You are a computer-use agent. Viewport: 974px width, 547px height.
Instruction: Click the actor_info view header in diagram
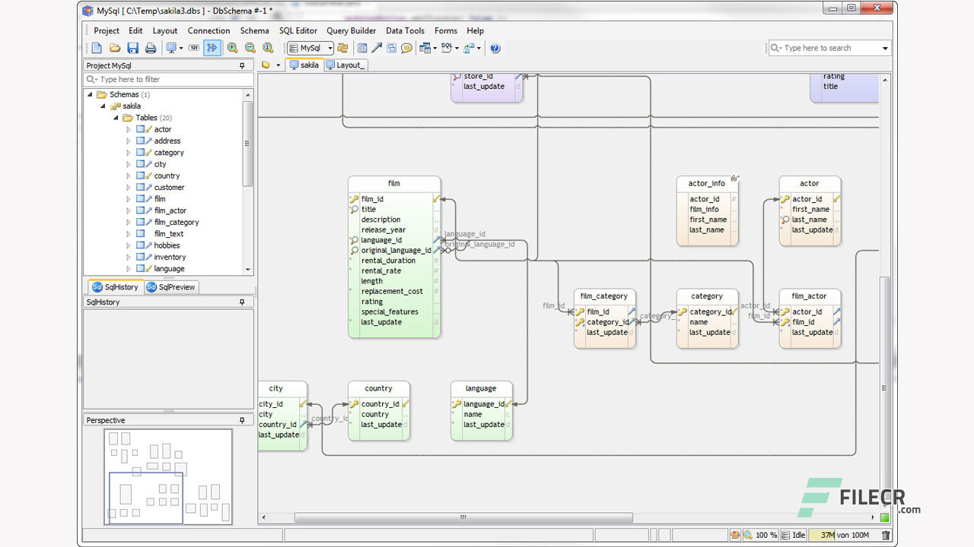click(707, 183)
